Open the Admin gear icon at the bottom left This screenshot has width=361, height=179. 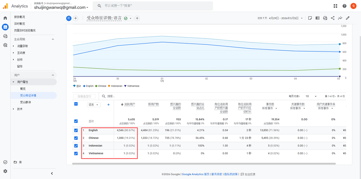[x=5, y=171]
